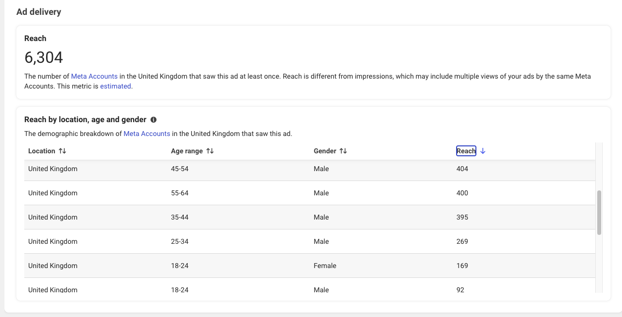
Task: Click reach value 400
Action: tap(462, 193)
